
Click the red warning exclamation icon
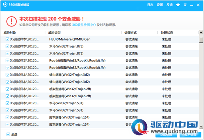tap(11, 21)
